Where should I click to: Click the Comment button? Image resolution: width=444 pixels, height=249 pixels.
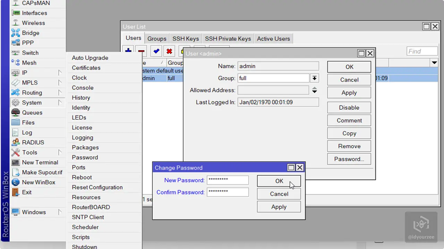pyautogui.click(x=349, y=120)
